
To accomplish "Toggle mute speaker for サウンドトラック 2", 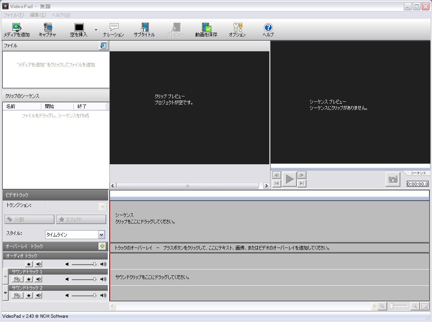I will click(x=38, y=296).
